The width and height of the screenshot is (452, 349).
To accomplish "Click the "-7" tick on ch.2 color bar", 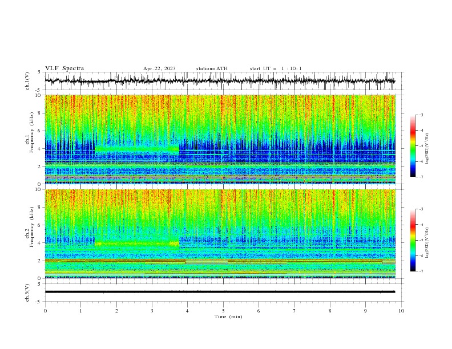I will 421,271.
